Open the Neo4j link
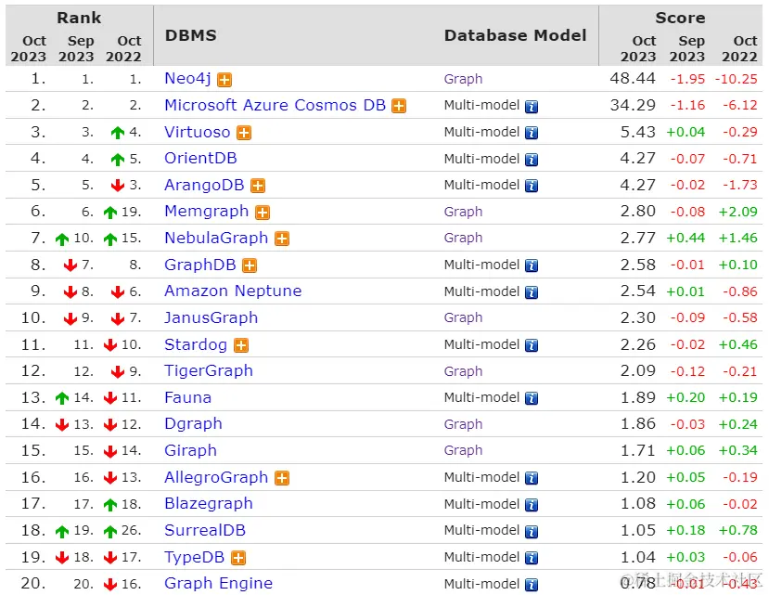 (x=187, y=79)
